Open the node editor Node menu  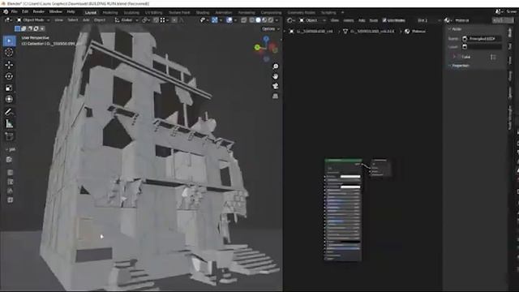(373, 20)
